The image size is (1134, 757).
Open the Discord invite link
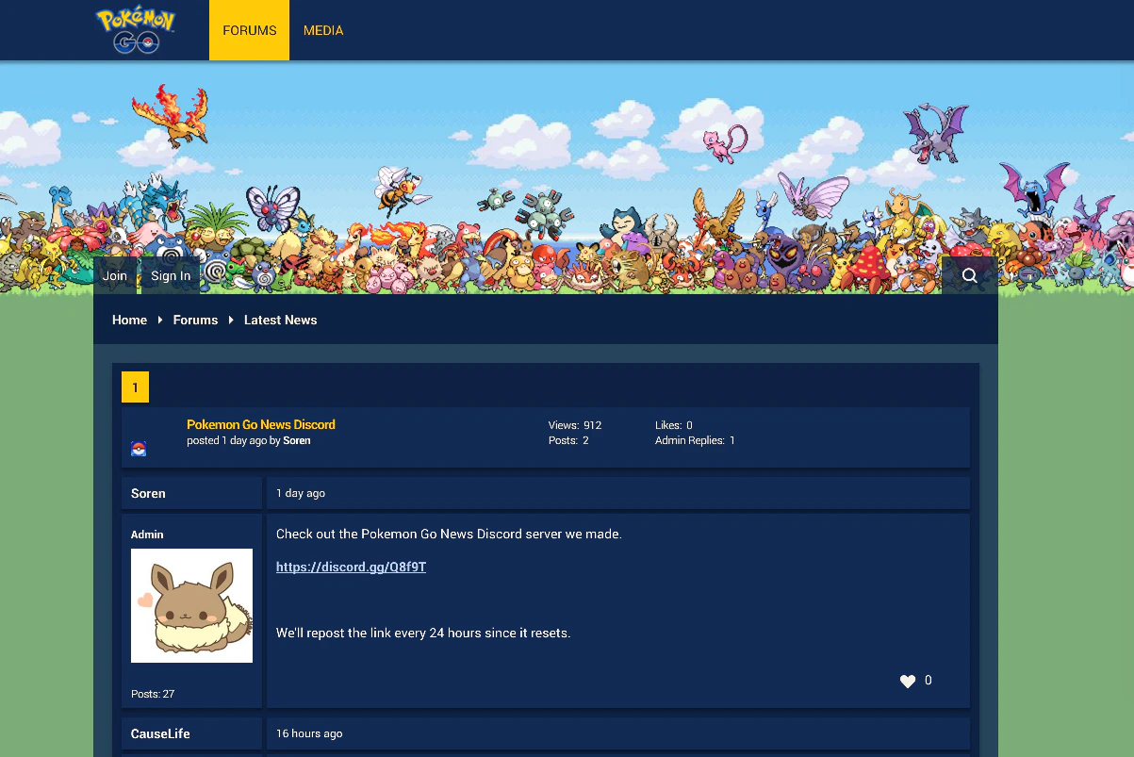click(x=351, y=567)
